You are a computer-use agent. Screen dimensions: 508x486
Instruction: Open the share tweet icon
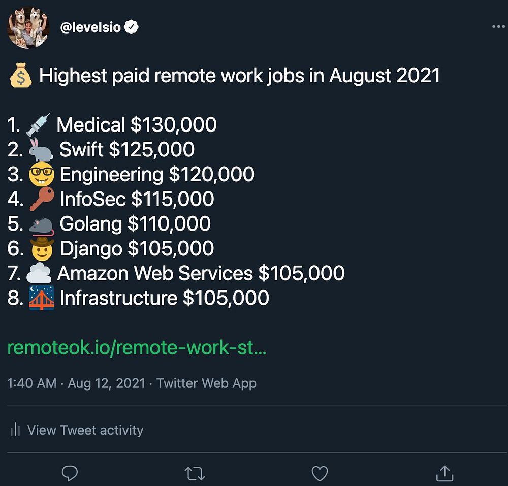[444, 473]
